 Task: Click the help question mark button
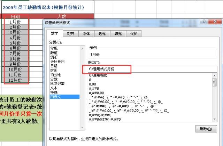[x=204, y=22]
